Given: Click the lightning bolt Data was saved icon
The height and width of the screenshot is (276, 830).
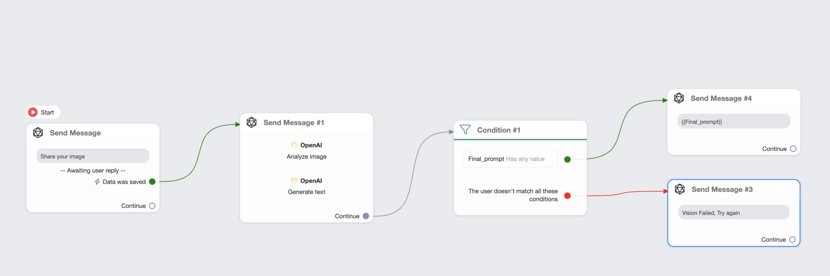Looking at the screenshot, I should coord(97,182).
